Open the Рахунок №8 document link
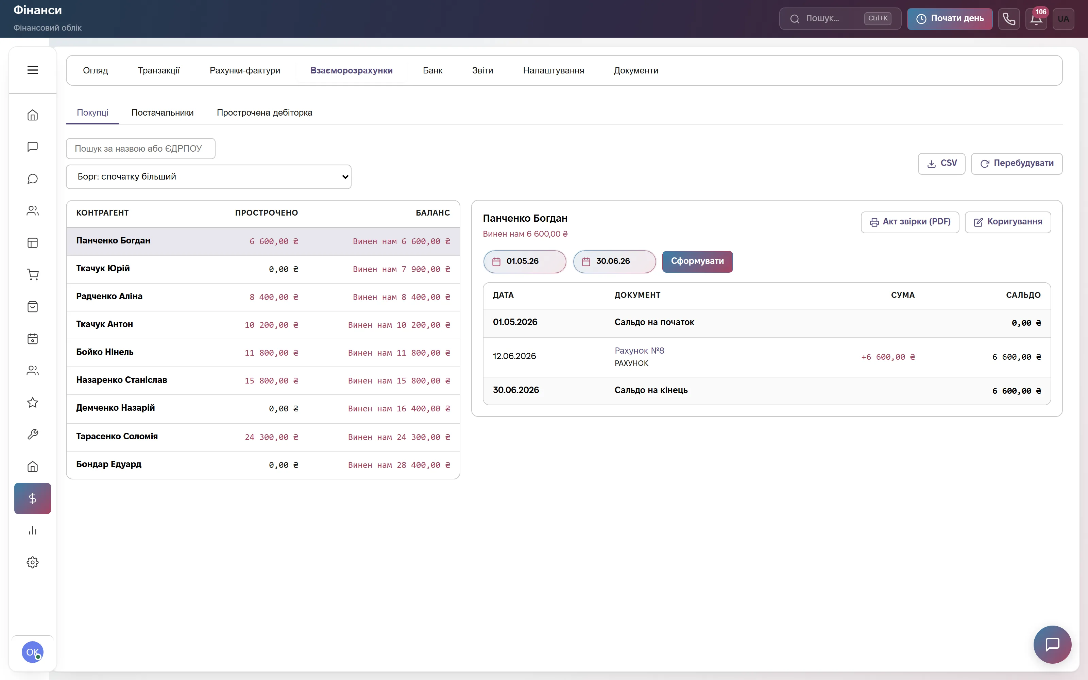 click(639, 351)
